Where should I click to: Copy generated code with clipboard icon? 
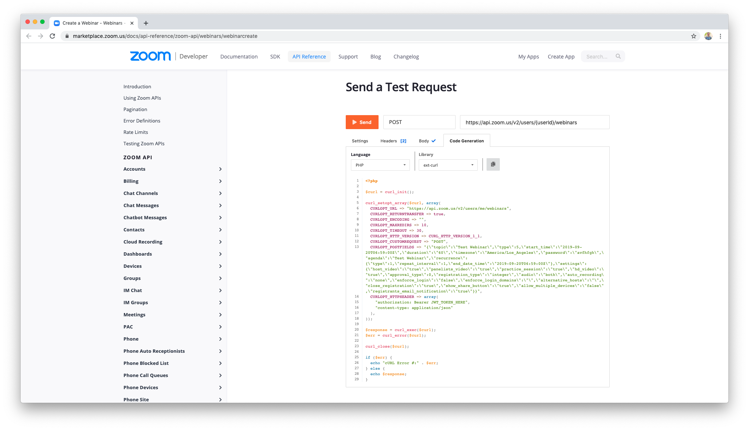coord(493,164)
